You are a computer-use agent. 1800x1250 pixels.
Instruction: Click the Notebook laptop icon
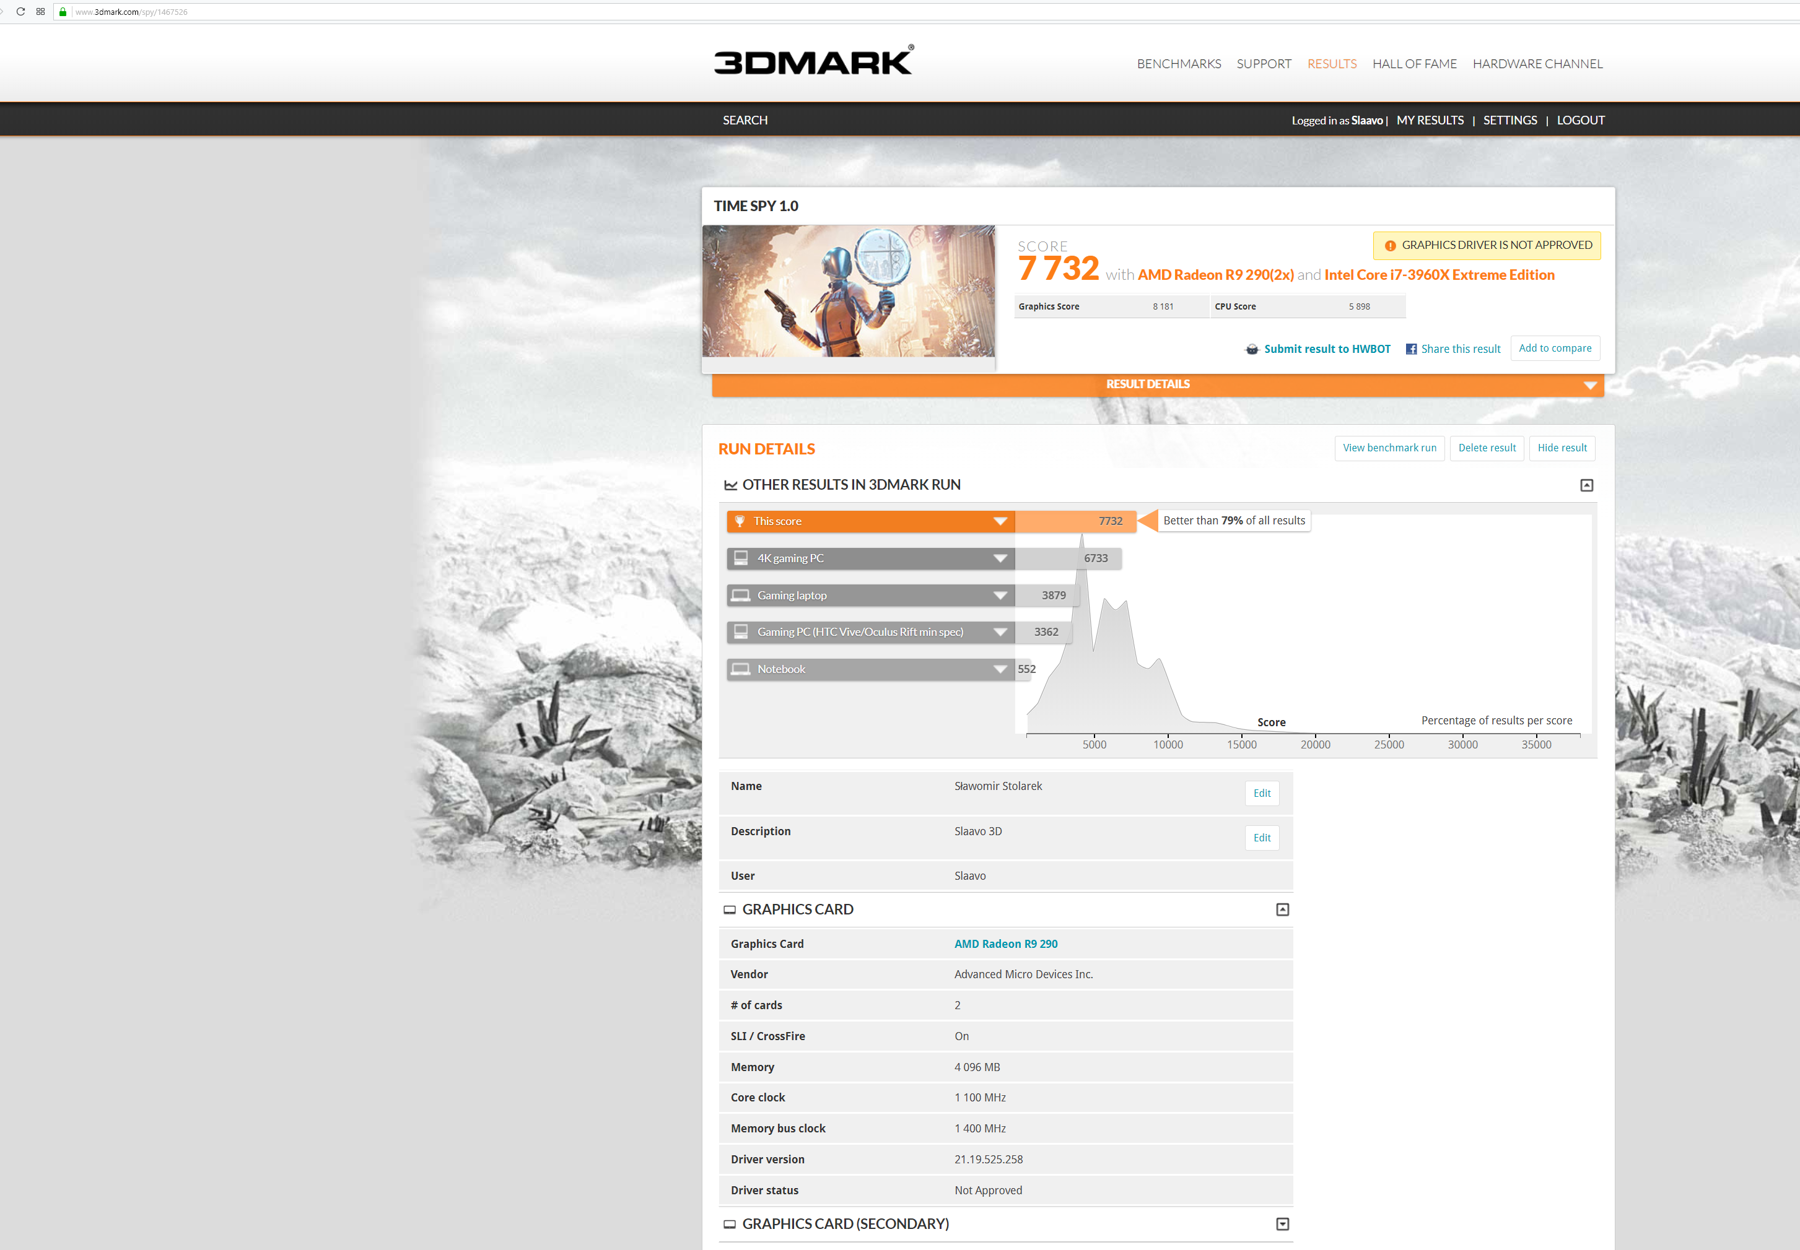740,669
